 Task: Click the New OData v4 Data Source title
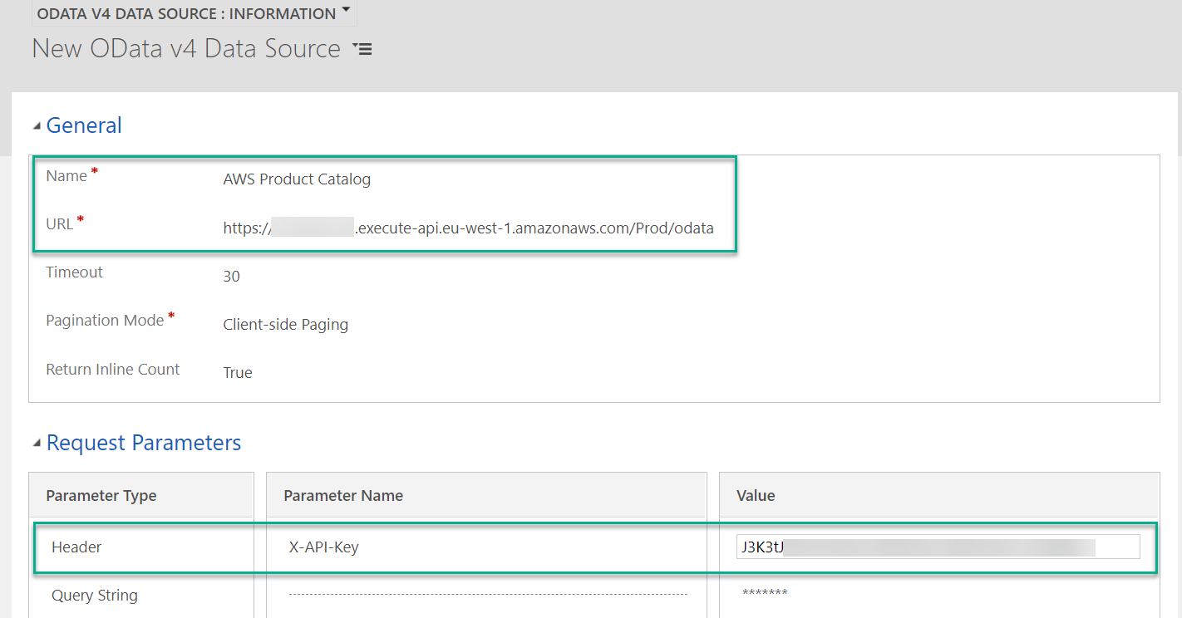click(185, 48)
